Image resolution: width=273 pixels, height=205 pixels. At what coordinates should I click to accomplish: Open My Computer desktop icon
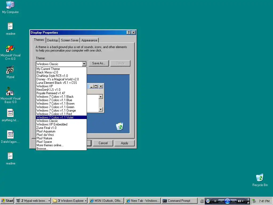10,7
